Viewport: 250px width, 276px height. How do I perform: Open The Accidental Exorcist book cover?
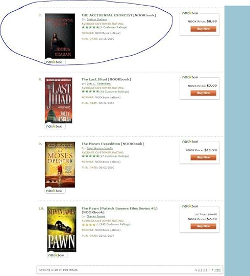pos(60,36)
